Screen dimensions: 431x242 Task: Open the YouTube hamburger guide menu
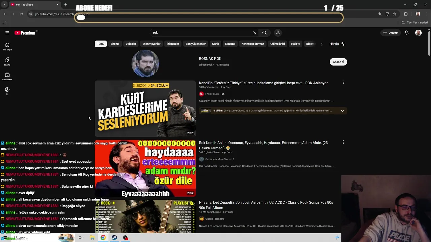(7, 33)
